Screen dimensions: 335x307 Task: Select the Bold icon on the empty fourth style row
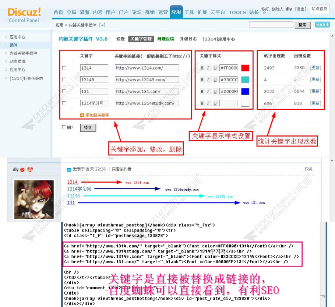(202, 103)
